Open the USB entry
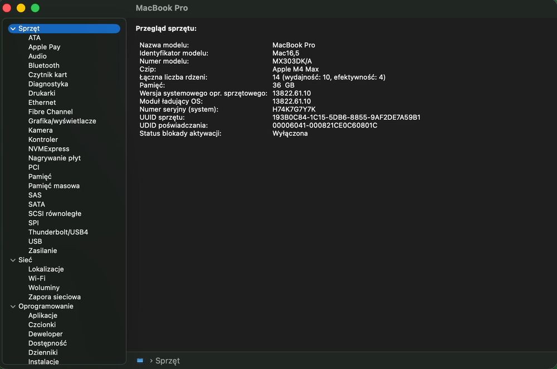Screen dimensions: 557x369 tap(35, 241)
